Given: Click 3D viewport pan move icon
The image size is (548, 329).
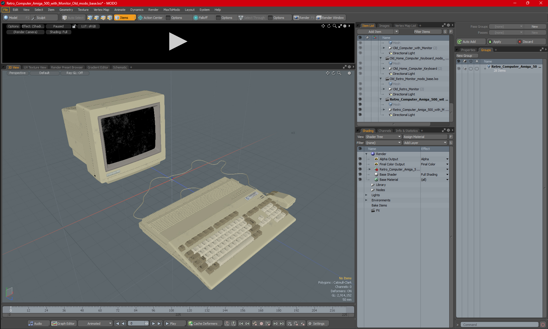Looking at the screenshot, I should coord(328,73).
